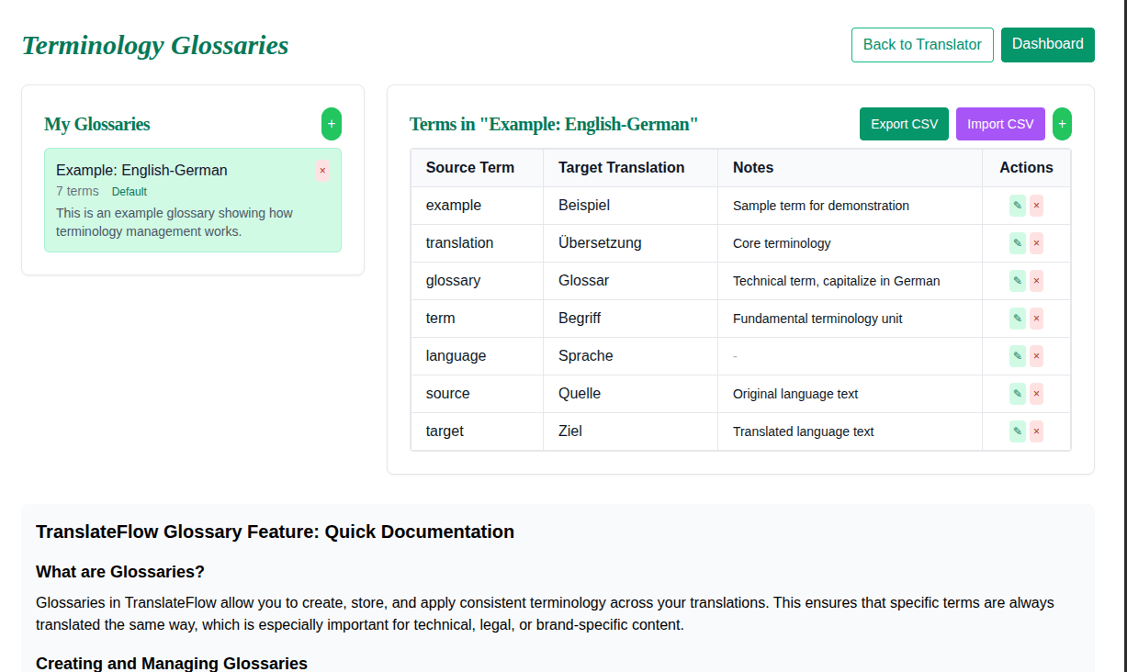Add a new glossary with plus button
Viewport: 1127px width, 672px height.
coord(332,124)
